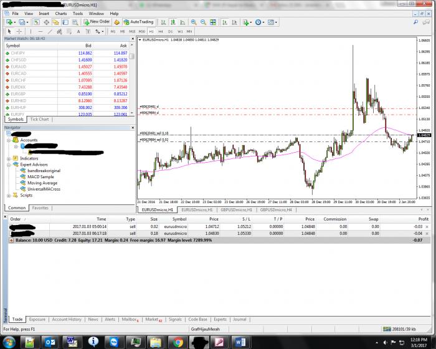Screen dimensions: 436x349
Task: Select the equidistant channel tool
Action: 59,31
